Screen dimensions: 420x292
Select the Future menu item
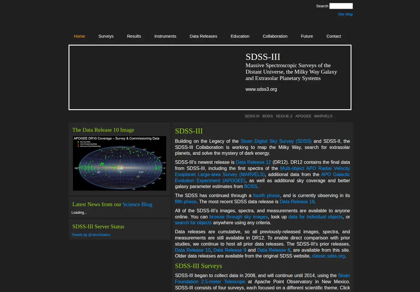[x=307, y=36]
